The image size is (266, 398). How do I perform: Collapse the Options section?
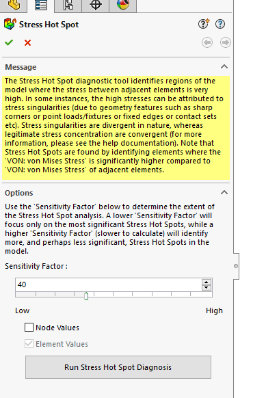(x=224, y=192)
